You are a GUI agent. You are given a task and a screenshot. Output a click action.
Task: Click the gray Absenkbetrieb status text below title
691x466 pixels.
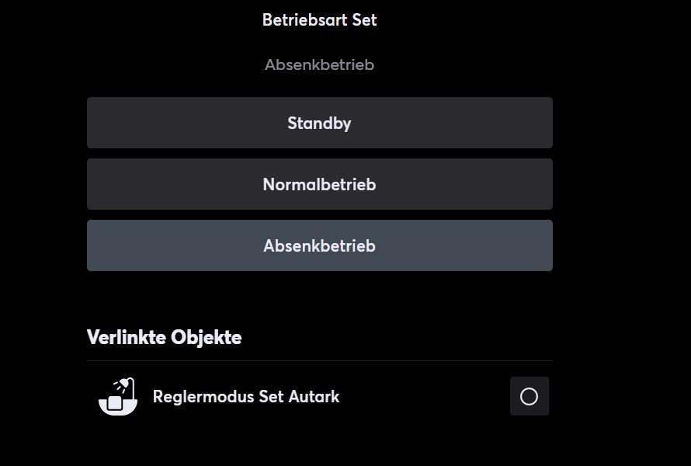pyautogui.click(x=319, y=65)
